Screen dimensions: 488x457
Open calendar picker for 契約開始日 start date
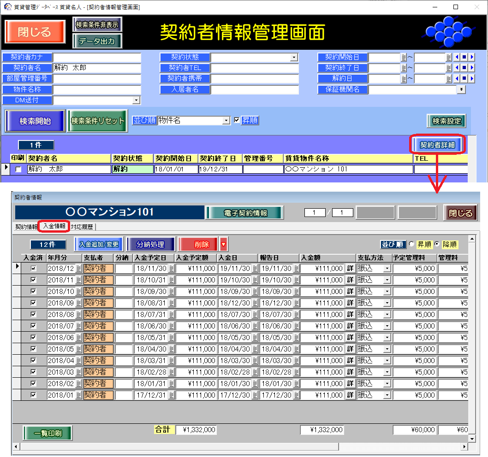point(404,58)
